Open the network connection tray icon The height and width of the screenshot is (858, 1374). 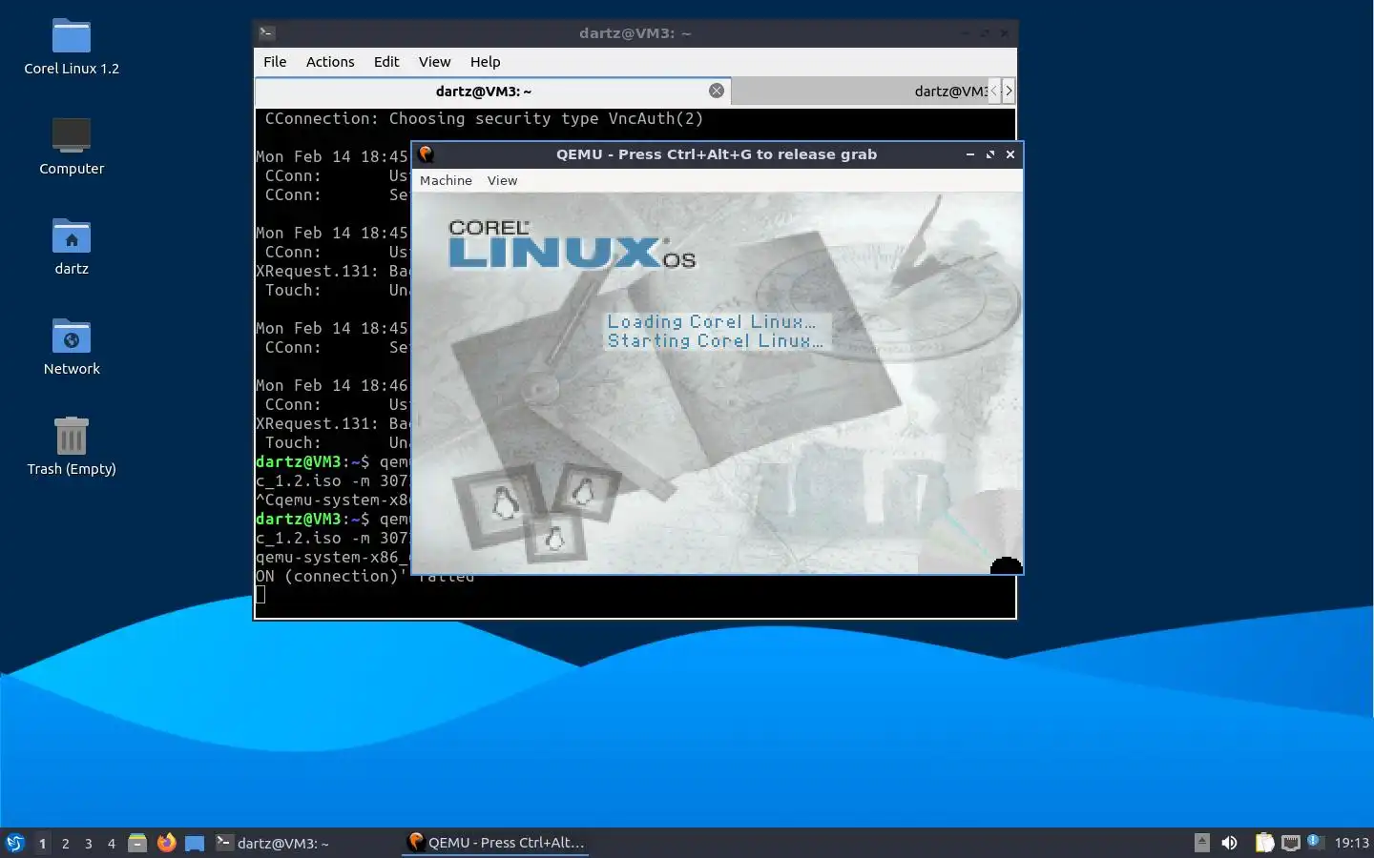1291,843
